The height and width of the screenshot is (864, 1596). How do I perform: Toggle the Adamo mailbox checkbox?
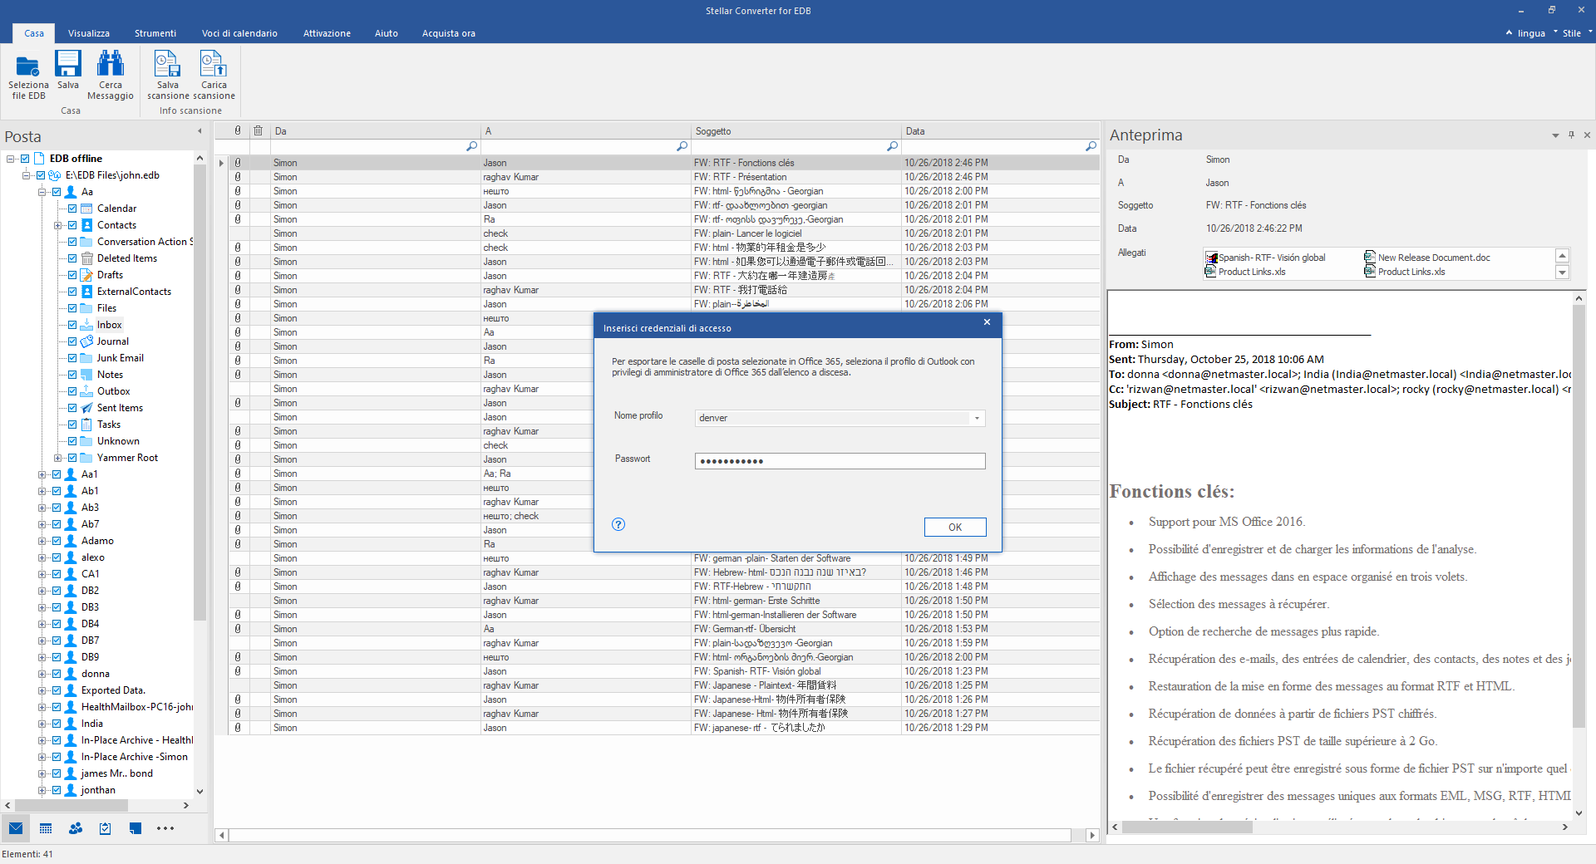57,541
